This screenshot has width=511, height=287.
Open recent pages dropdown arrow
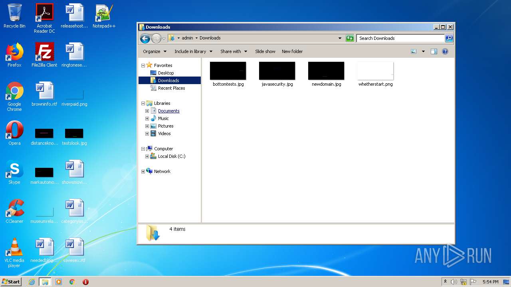pyautogui.click(x=164, y=39)
